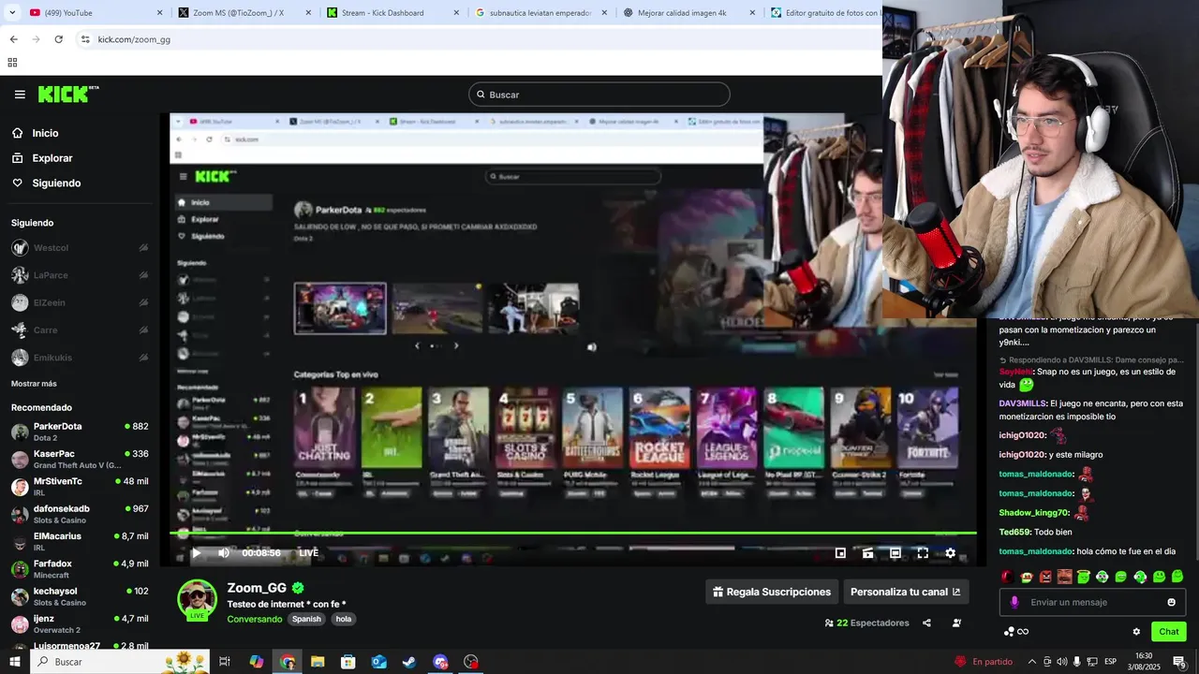
Task: Click Regala Suscripciones button
Action: 772,592
